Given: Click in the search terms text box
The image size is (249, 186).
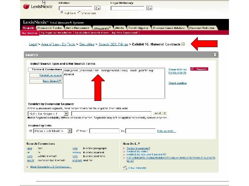Looking at the screenshot, I should 114,83.
